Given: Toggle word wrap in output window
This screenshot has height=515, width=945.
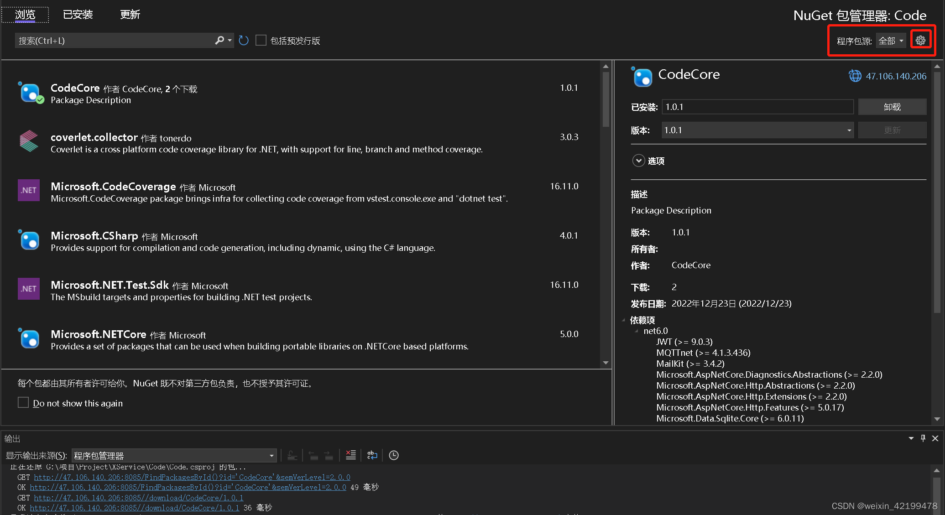Looking at the screenshot, I should (372, 455).
